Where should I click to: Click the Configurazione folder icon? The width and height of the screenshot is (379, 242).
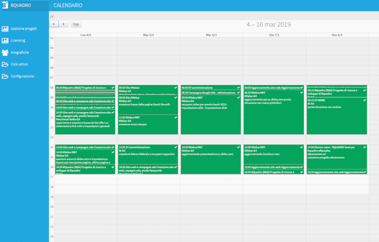pos(5,76)
